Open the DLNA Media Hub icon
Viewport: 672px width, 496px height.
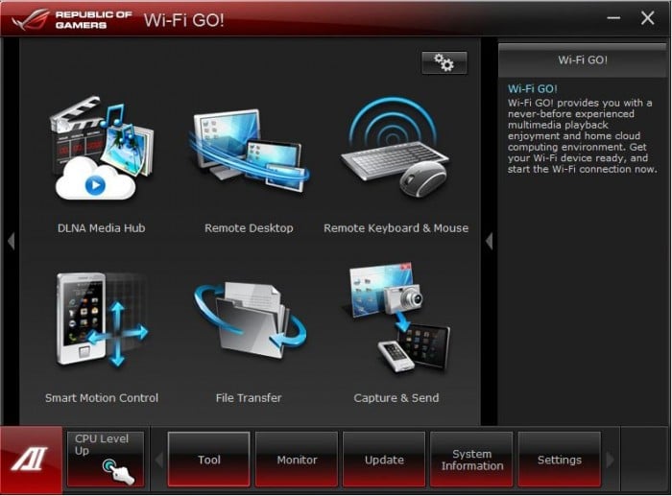coord(101,154)
